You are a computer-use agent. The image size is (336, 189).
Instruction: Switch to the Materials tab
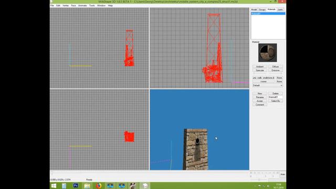271,9
